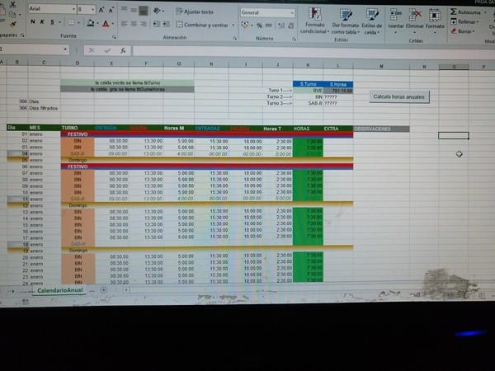The width and height of the screenshot is (495, 371).
Task: Click cancel X in formula bar
Action: pyautogui.click(x=92, y=50)
